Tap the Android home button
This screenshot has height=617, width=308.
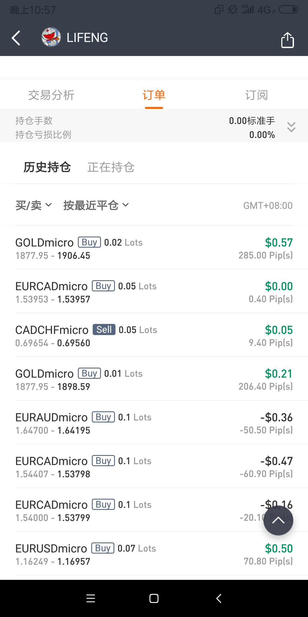coord(154,598)
